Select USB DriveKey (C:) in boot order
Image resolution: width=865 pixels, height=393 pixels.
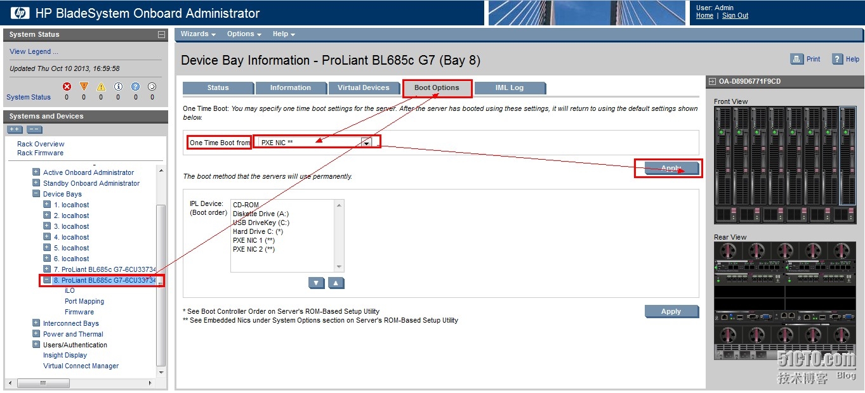pyautogui.click(x=261, y=222)
